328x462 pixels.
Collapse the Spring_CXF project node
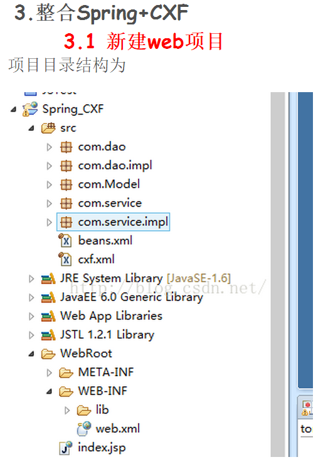click(14, 110)
